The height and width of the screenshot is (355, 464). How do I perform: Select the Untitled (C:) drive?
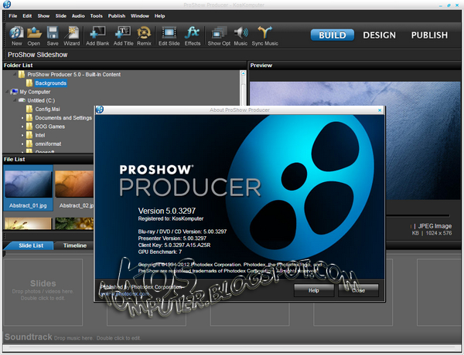click(x=41, y=100)
